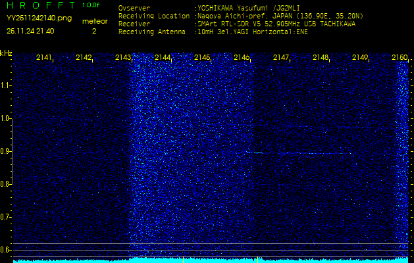414x263 pixels.
Task: Click the Ovserver label
Action: click(x=134, y=8)
